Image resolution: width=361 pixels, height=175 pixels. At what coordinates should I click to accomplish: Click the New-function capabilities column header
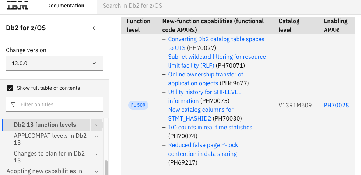click(x=213, y=25)
